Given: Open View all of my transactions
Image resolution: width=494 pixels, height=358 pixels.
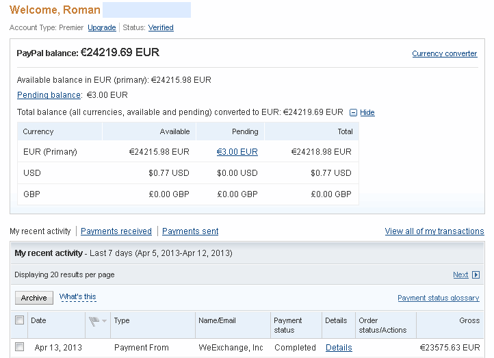Looking at the screenshot, I should pyautogui.click(x=434, y=231).
